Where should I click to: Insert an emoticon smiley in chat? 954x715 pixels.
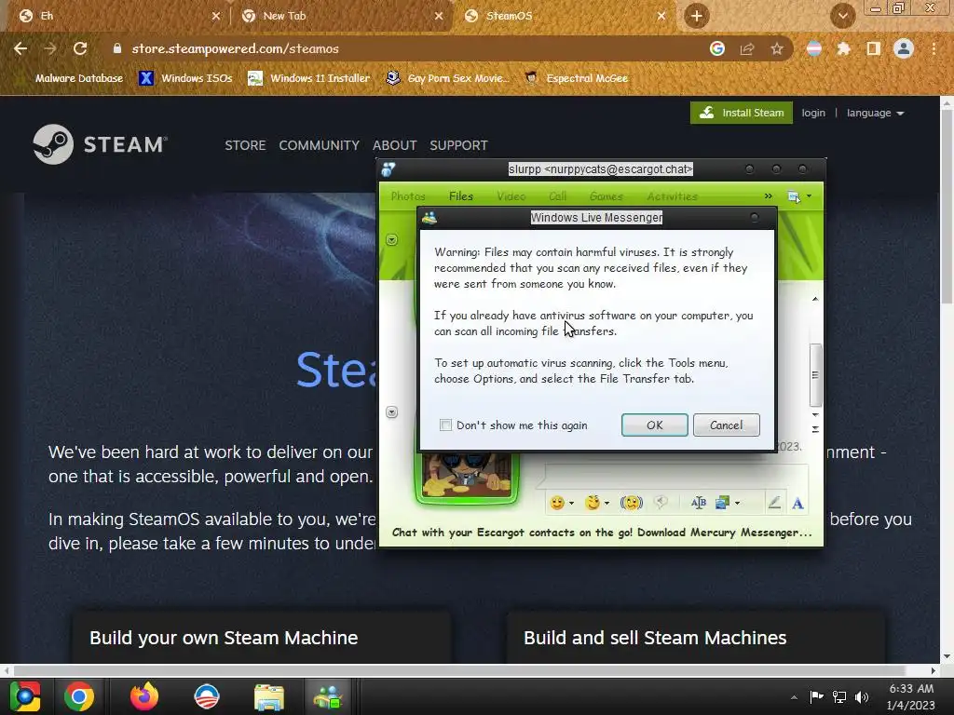557,502
